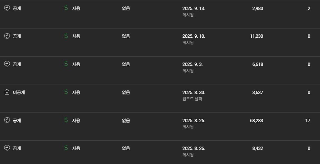The width and height of the screenshot is (320, 164).
Task: Click the globe icon on the 2025. 9. 13. row
Action: tap(7, 8)
